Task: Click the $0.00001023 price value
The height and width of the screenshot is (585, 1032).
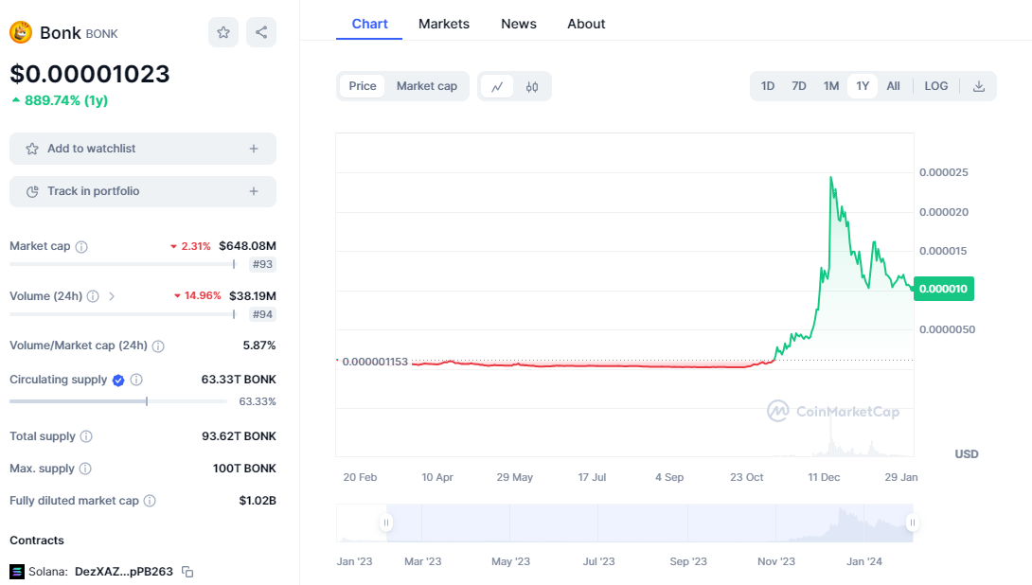Action: (90, 74)
